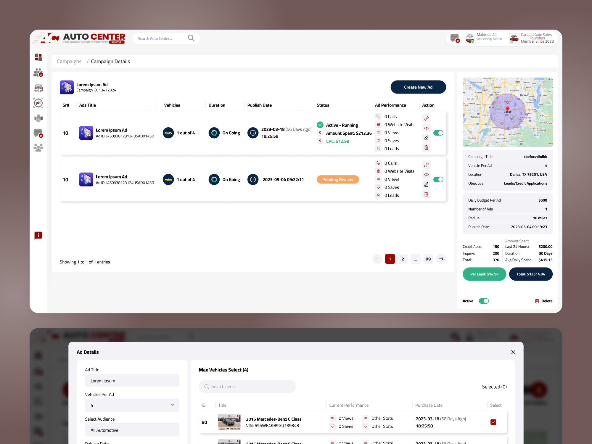Click the vehicle inventory sidebar icon
This screenshot has height=444, width=592.
[x=38, y=88]
